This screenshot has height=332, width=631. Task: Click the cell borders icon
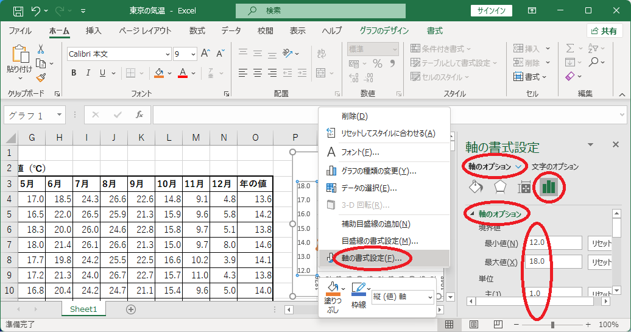click(130, 73)
